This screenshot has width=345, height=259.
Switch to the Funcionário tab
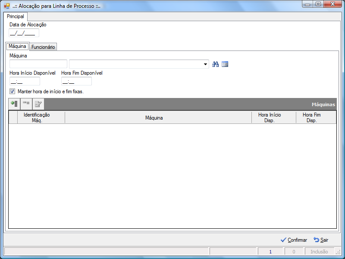(43, 47)
